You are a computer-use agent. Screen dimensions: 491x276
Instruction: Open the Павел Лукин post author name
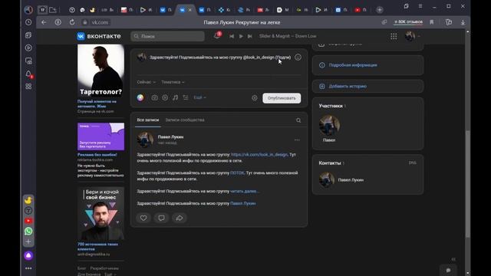tap(170, 136)
